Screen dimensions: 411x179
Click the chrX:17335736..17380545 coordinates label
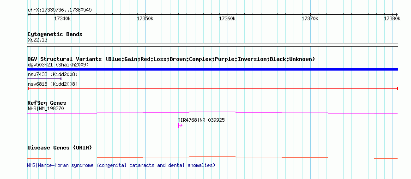coord(60,10)
